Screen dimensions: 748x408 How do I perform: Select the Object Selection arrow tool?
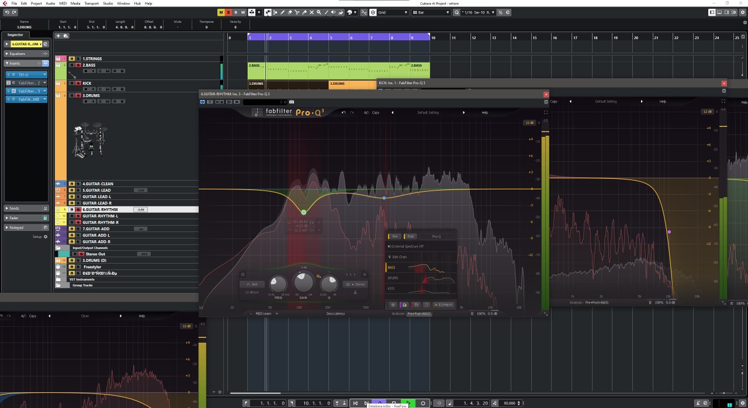tap(268, 12)
